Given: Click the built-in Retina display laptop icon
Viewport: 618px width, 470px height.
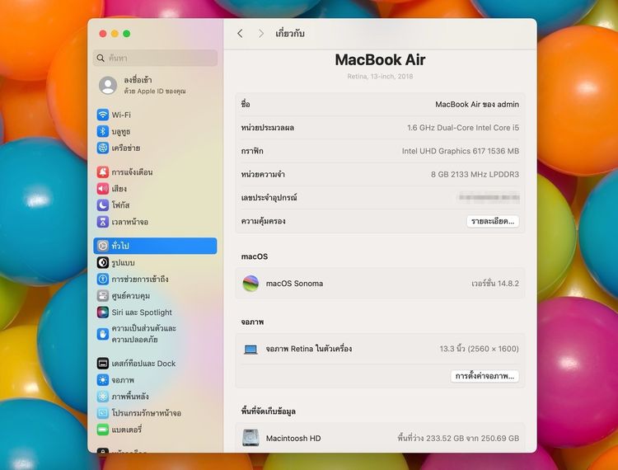Looking at the screenshot, I should coord(250,349).
